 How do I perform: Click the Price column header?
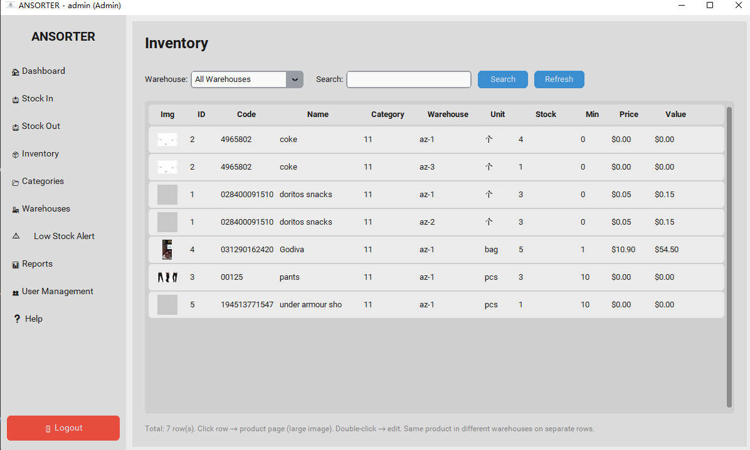point(629,115)
